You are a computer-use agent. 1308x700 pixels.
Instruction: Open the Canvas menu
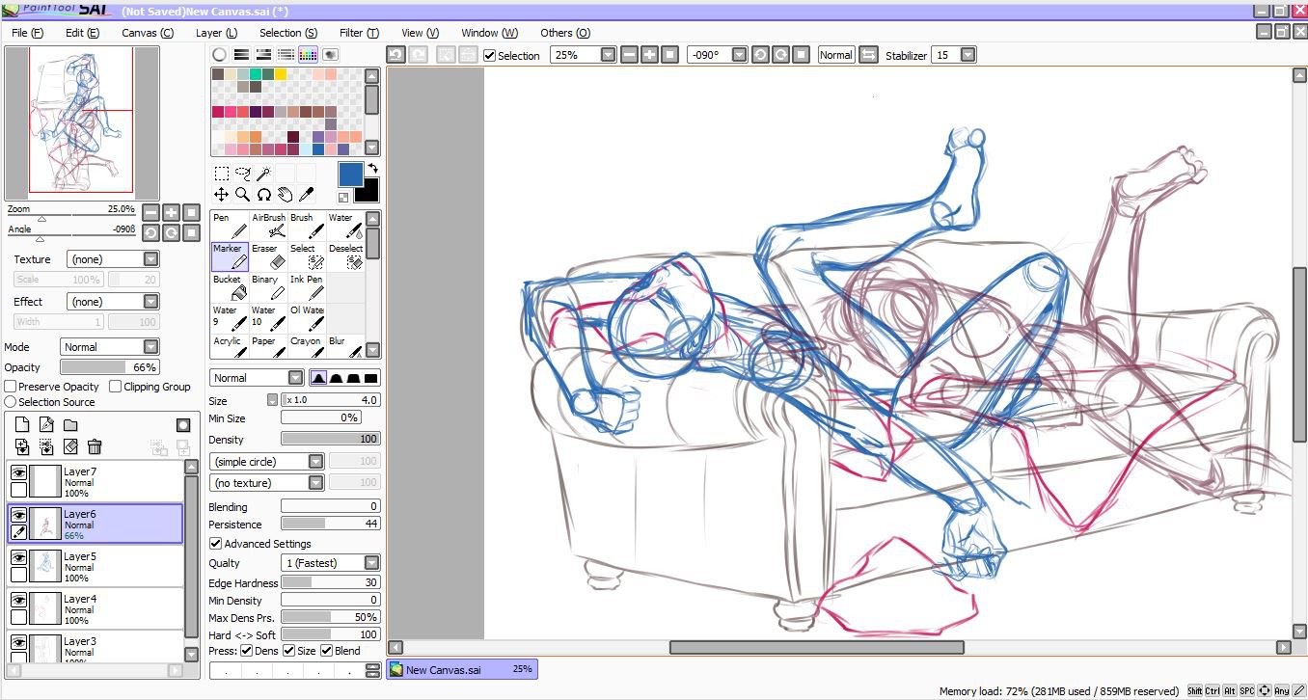(x=148, y=33)
